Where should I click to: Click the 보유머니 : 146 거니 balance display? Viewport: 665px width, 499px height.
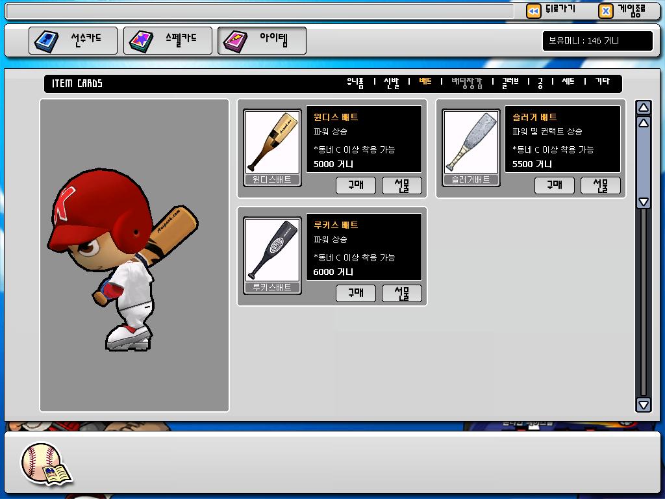coord(597,41)
